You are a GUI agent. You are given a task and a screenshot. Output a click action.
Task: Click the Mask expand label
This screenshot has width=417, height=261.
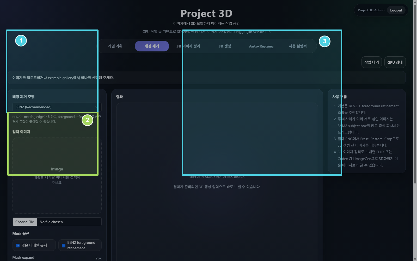pos(23,257)
